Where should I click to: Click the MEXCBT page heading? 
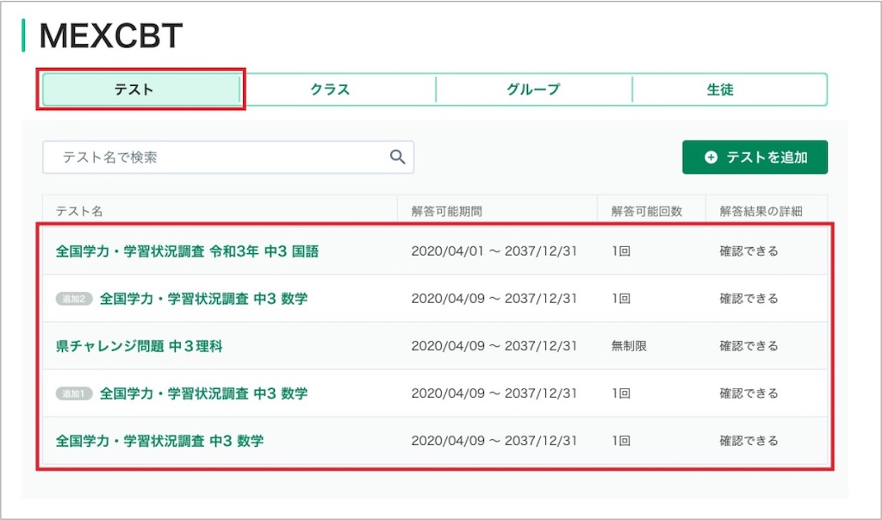coord(111,36)
